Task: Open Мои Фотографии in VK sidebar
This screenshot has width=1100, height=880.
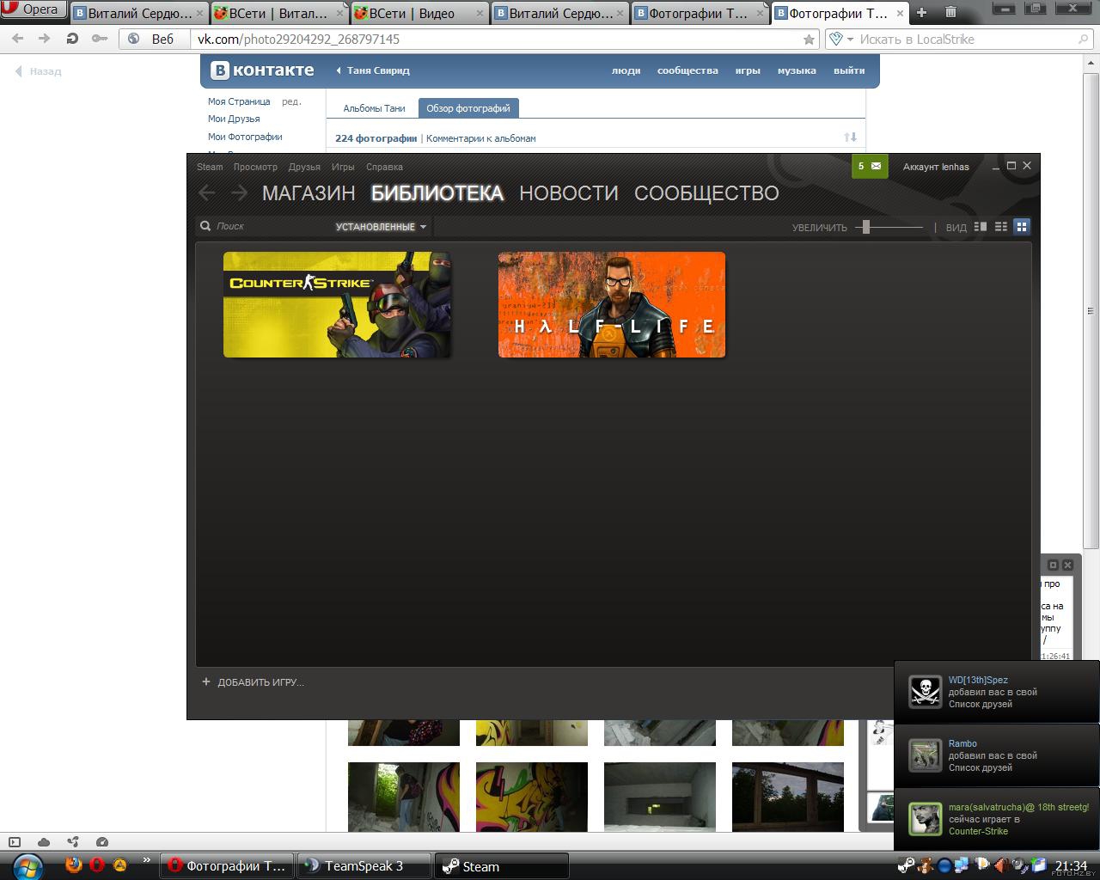Action: click(x=245, y=137)
